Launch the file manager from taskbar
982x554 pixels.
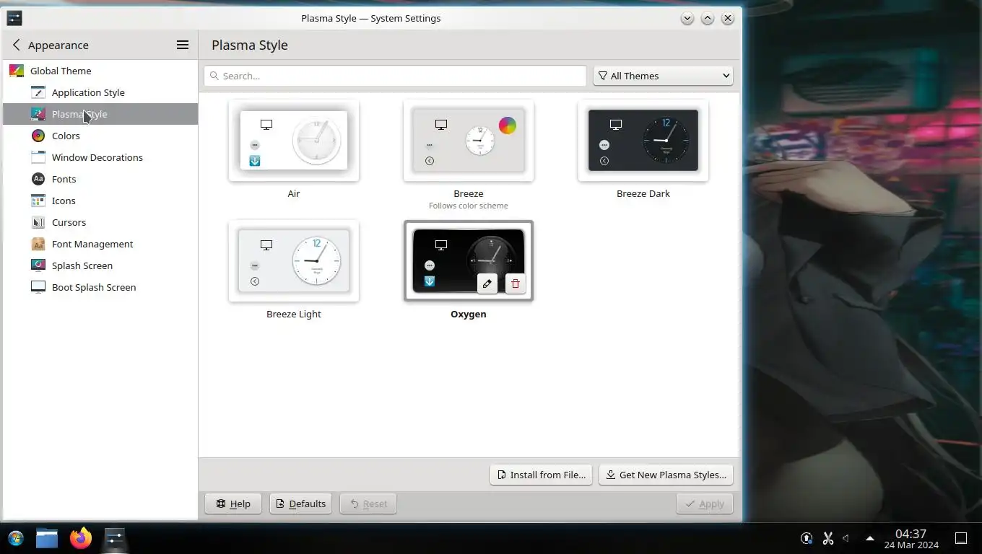click(x=47, y=538)
